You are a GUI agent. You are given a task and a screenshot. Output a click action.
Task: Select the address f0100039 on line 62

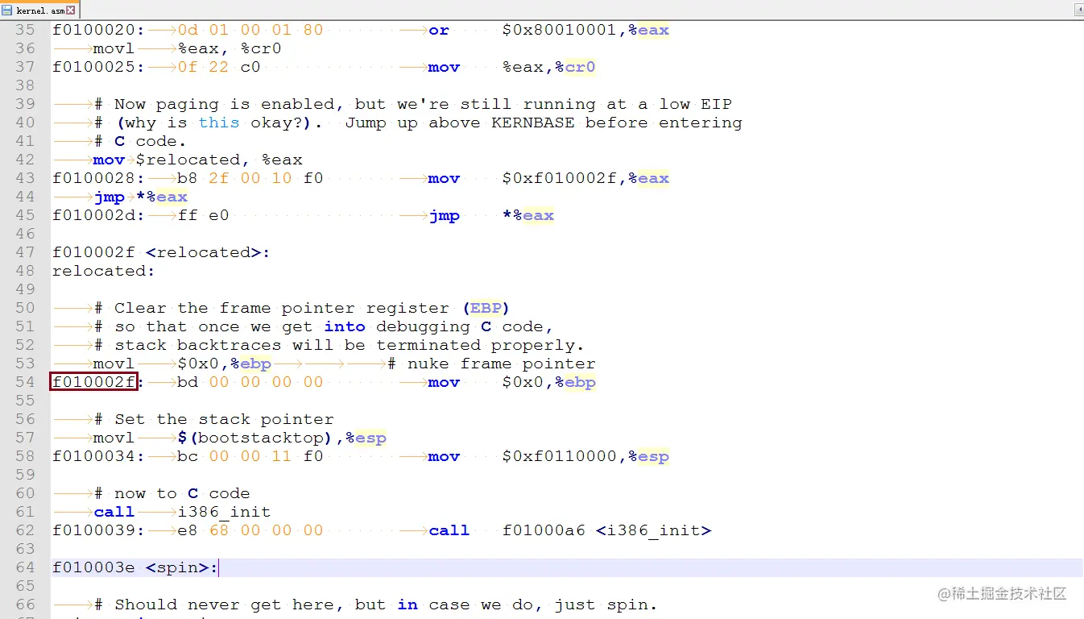pyautogui.click(x=94, y=530)
